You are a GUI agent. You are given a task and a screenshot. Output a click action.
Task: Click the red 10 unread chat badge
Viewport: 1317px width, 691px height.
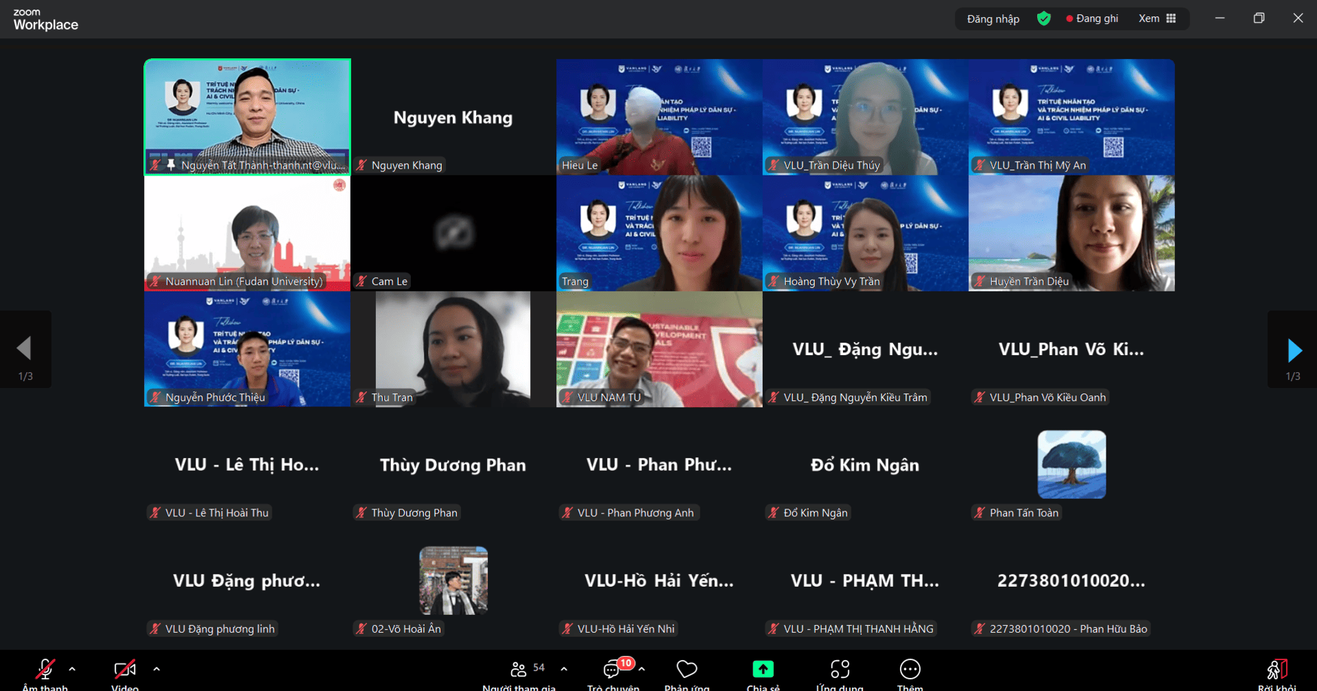[626, 663]
